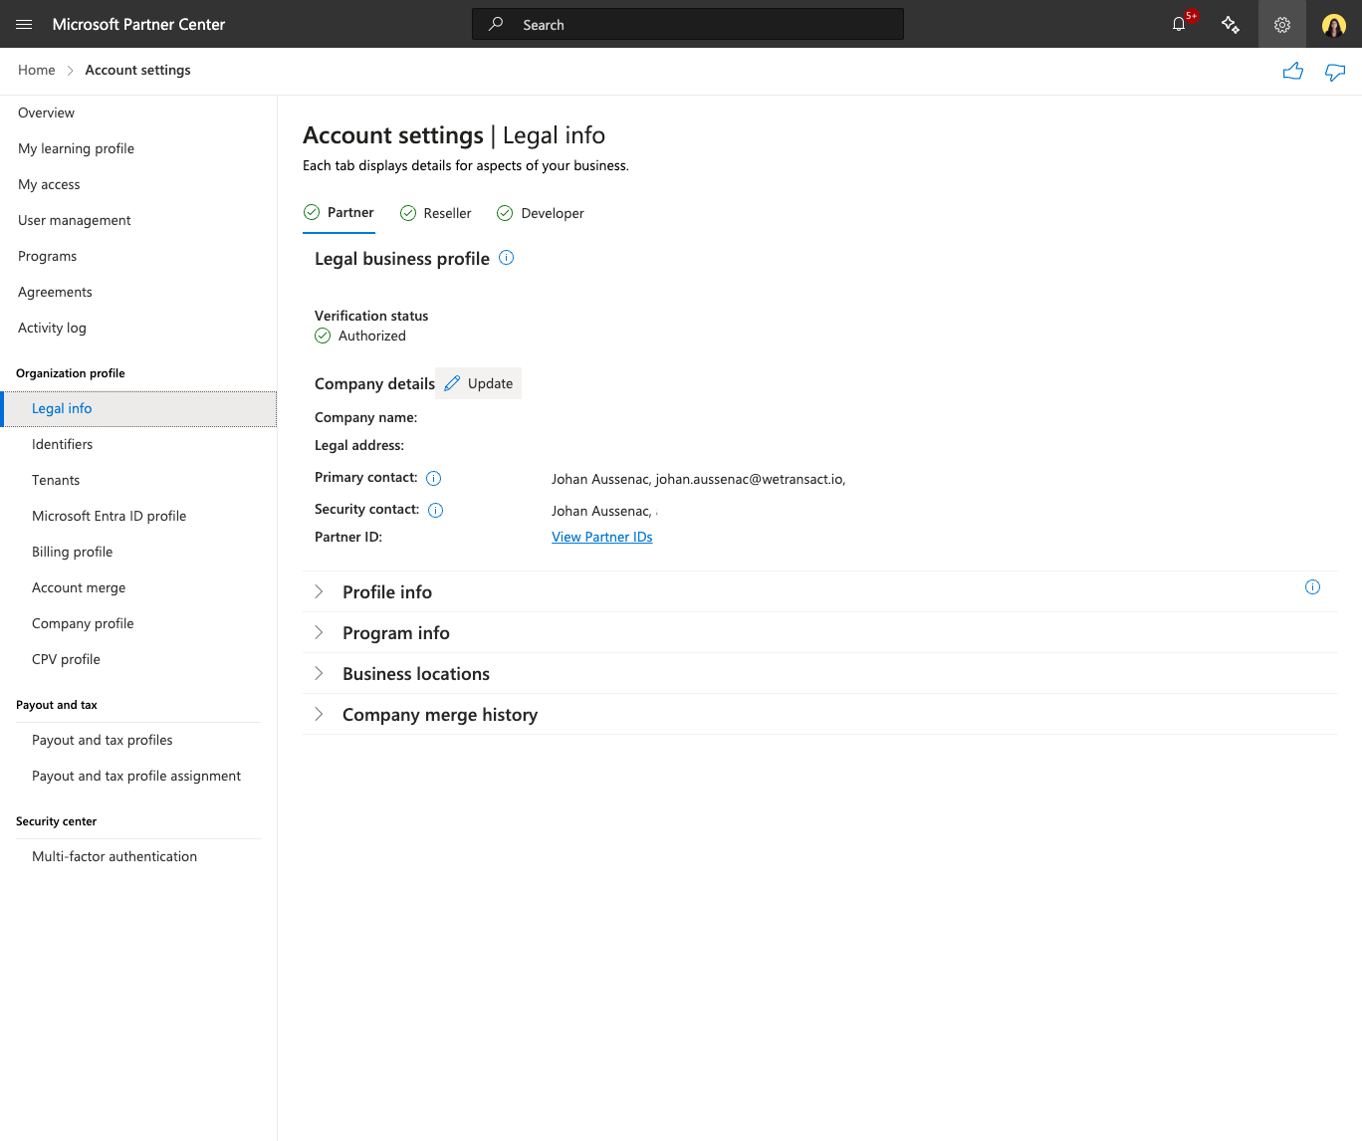Open User management
This screenshot has height=1141, width=1362.
point(75,220)
